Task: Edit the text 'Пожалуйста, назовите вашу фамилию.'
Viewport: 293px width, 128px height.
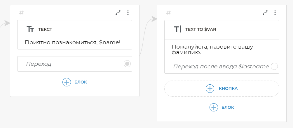Action: coord(212,49)
